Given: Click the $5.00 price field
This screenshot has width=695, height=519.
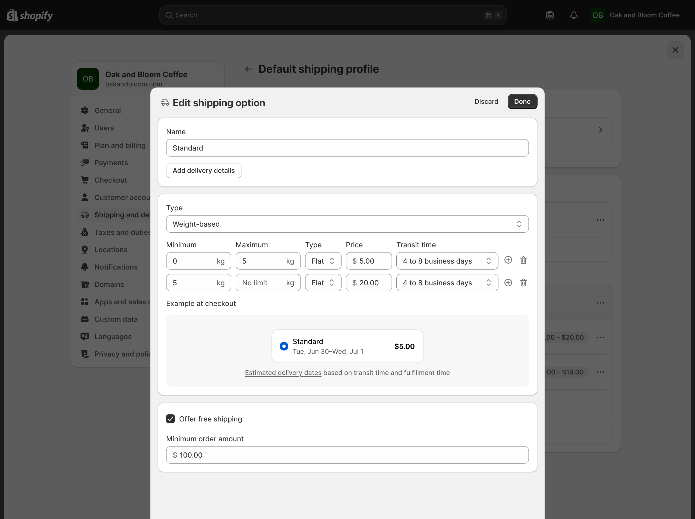Looking at the screenshot, I should (368, 261).
